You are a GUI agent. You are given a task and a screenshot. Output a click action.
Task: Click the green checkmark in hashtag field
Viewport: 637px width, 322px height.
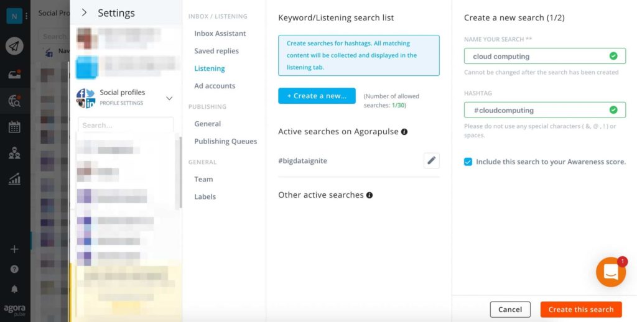[613, 110]
